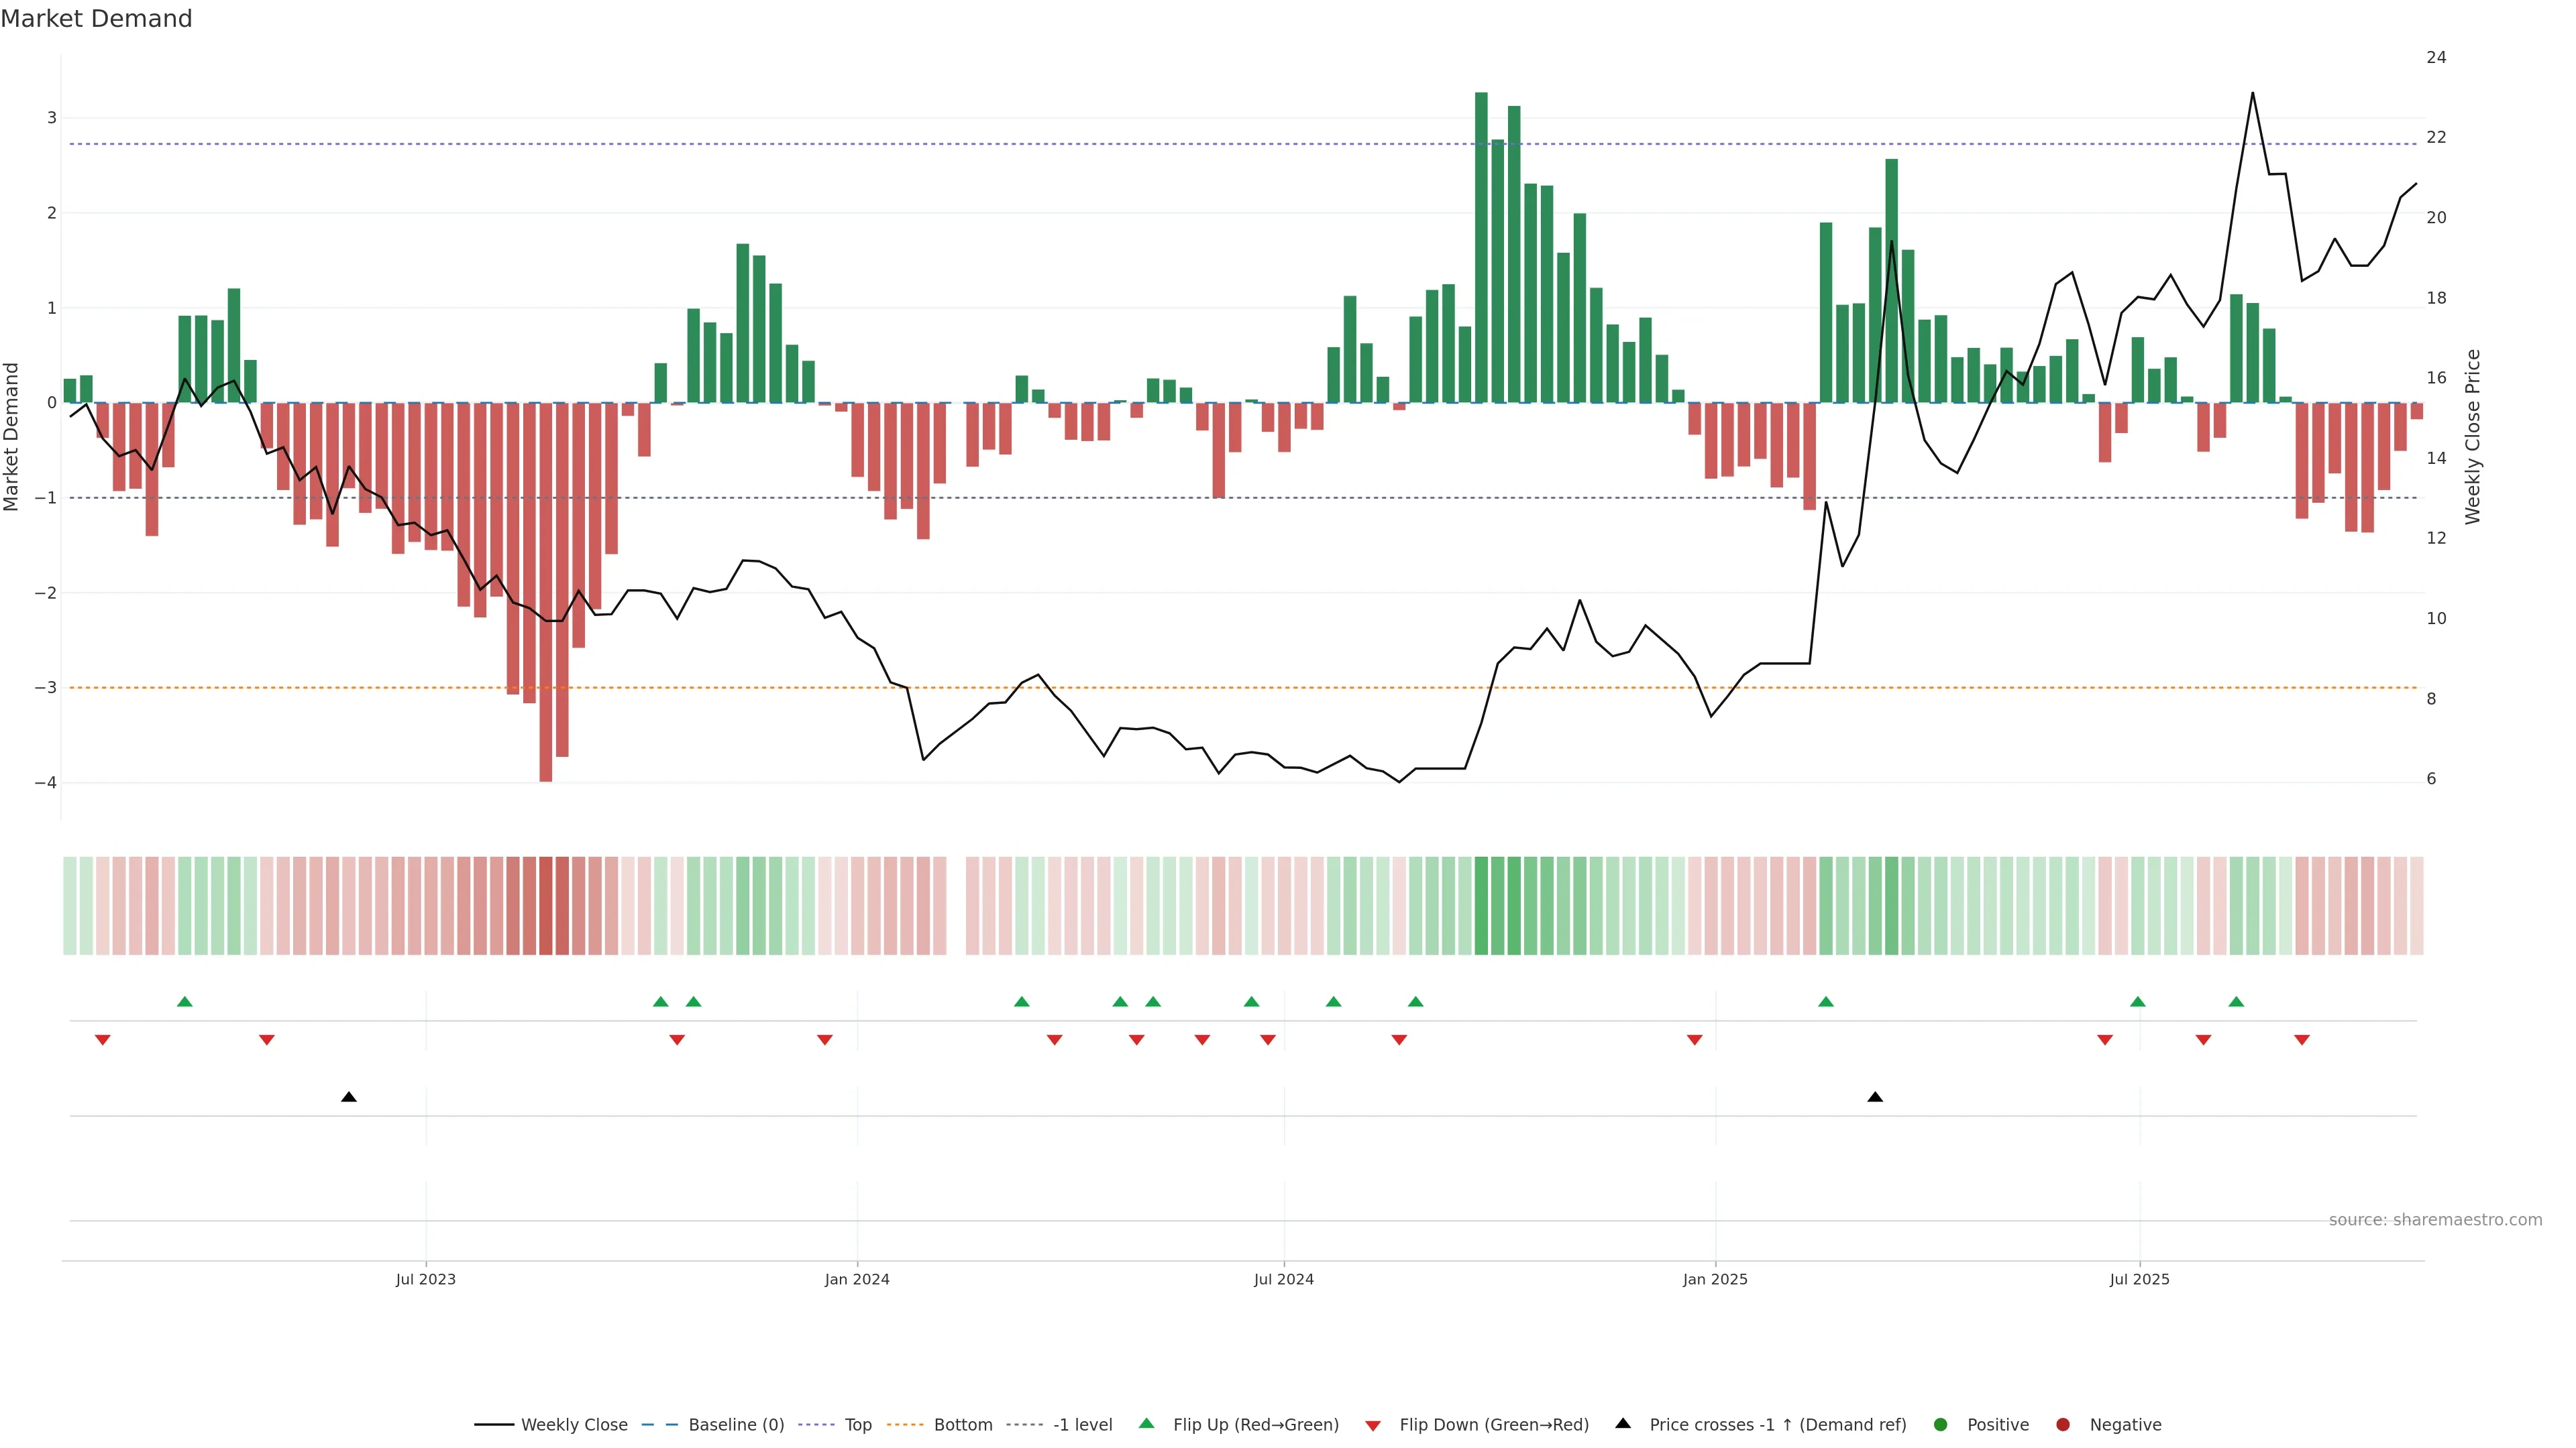Click the red Flip Down legend triangle
The image size is (2576, 1448).
[1372, 1425]
